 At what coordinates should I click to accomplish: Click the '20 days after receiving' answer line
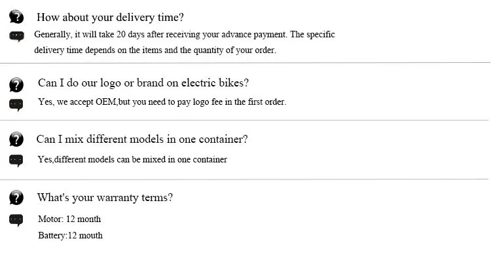coord(185,35)
